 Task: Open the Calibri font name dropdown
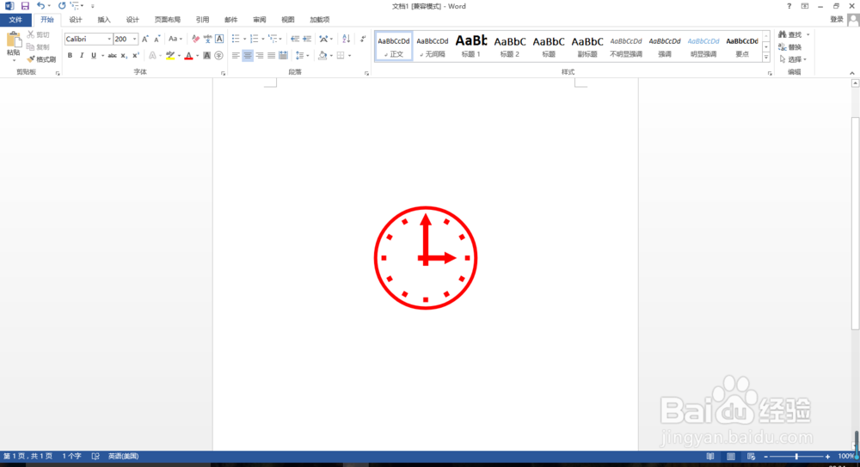(109, 39)
